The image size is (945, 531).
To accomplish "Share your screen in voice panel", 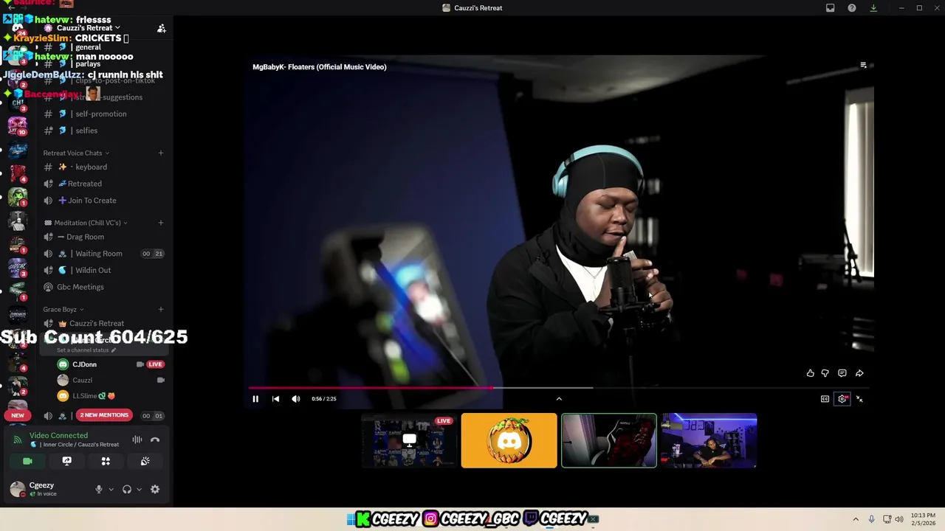I will (x=66, y=461).
